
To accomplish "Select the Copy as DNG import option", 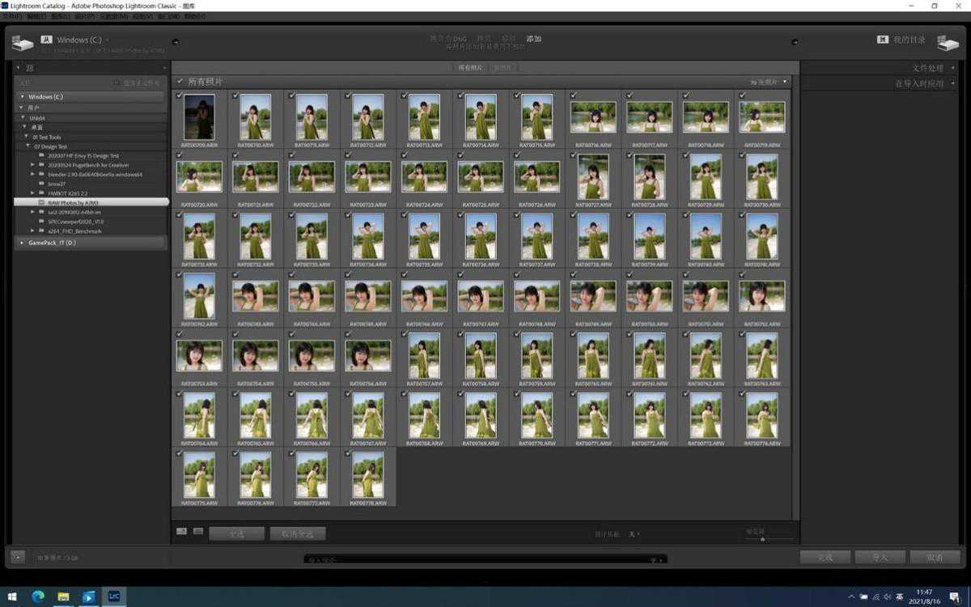I will click(x=447, y=38).
